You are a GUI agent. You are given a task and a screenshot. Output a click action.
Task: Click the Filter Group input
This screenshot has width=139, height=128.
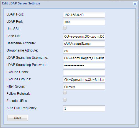coord(84,87)
